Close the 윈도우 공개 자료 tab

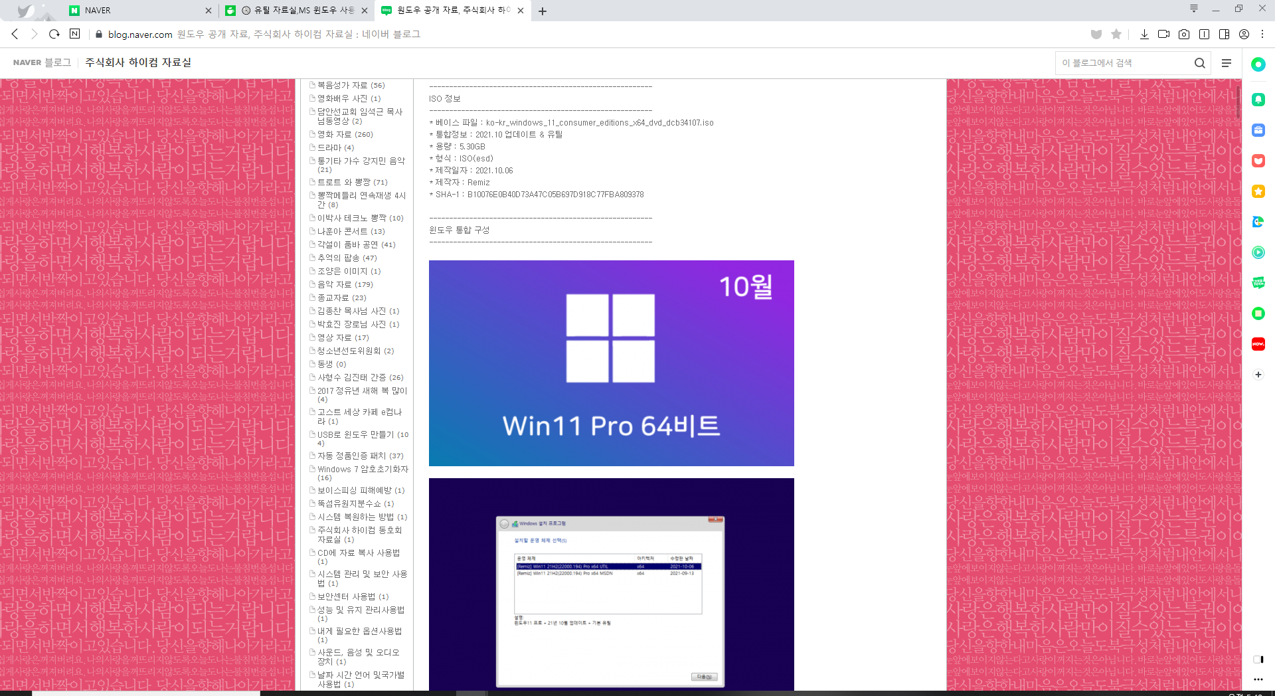pyautogui.click(x=521, y=11)
